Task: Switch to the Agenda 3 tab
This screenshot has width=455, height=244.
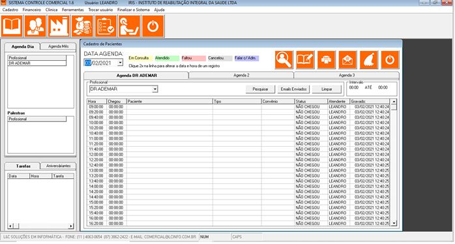Action: 347,75
